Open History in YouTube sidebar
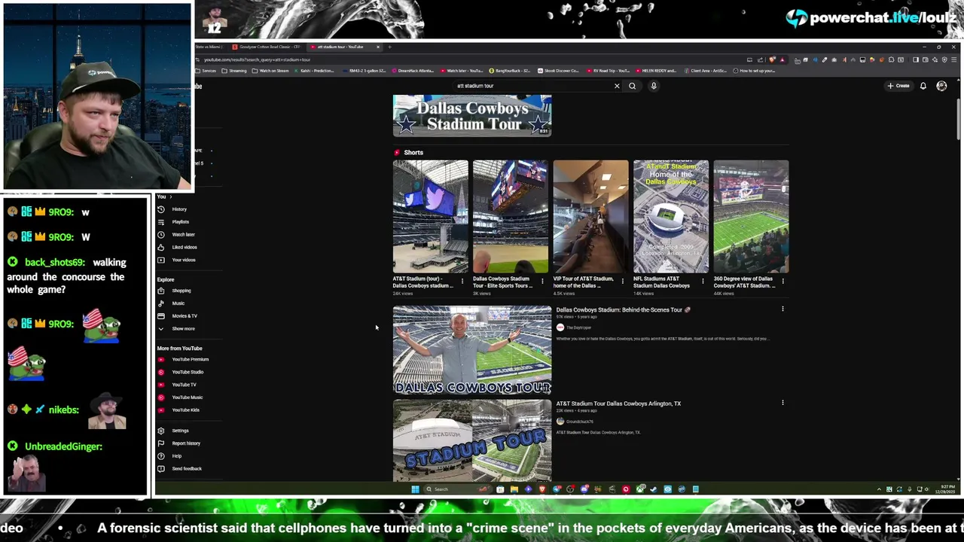The image size is (964, 542). (x=172, y=209)
